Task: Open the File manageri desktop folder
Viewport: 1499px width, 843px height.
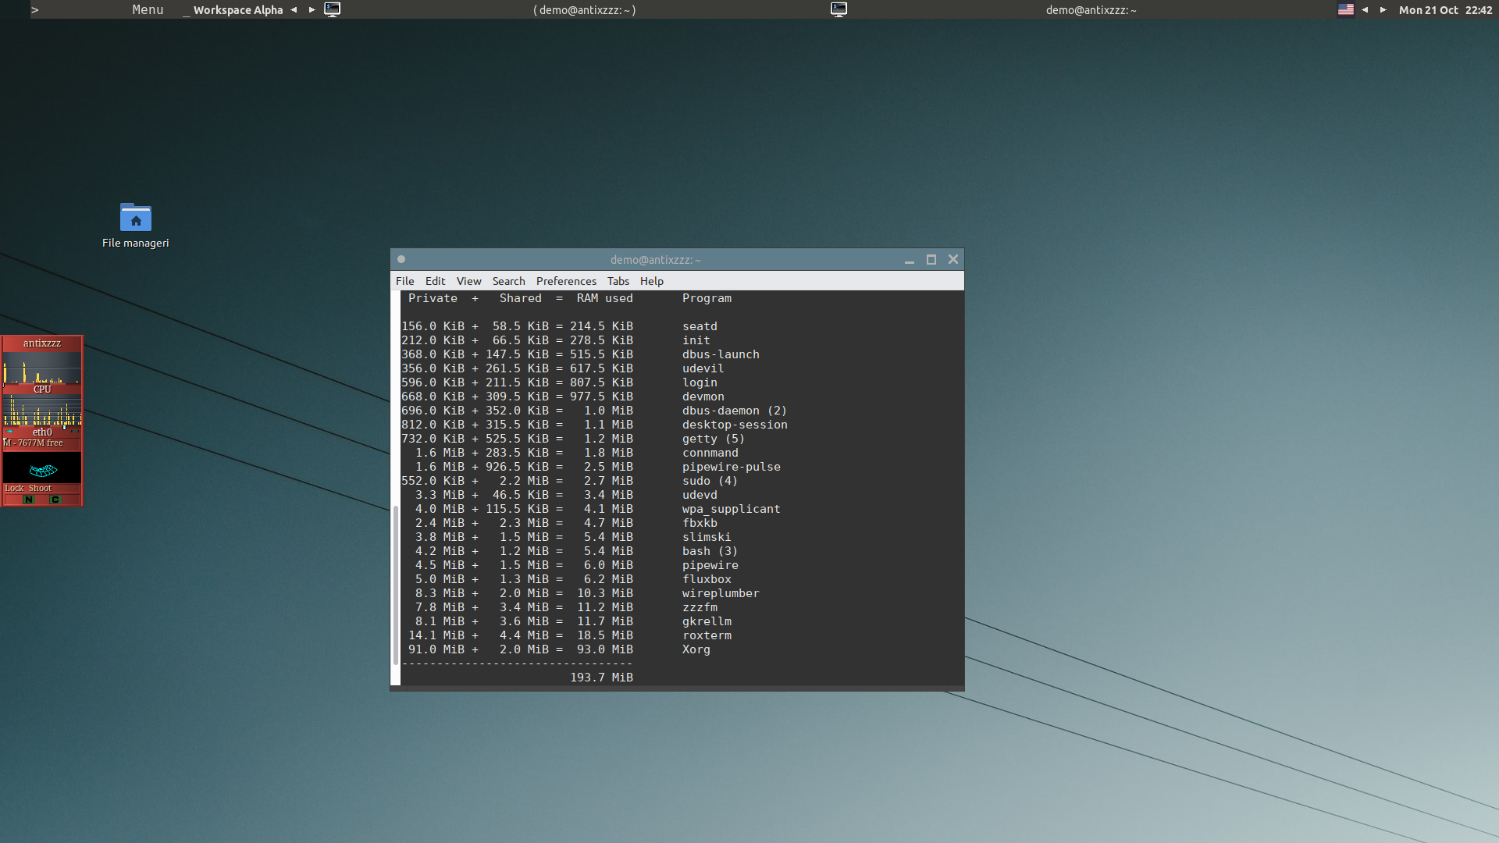Action: click(x=135, y=218)
